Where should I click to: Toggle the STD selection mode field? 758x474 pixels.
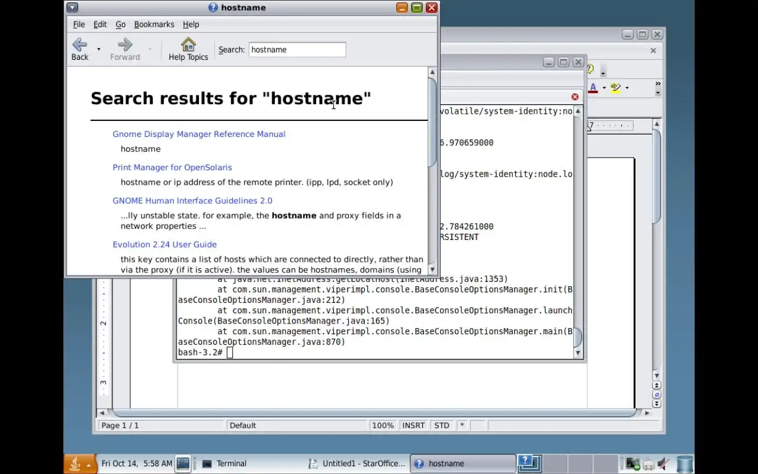(x=442, y=425)
